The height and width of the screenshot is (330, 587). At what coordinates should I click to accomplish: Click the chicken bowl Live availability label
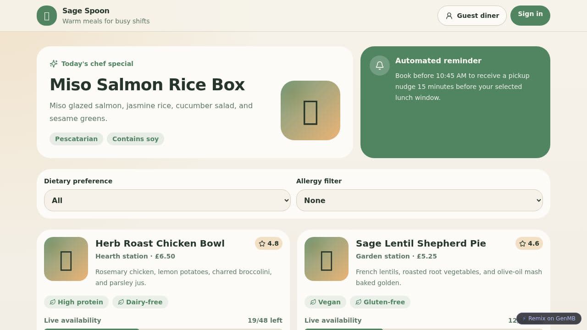72,320
